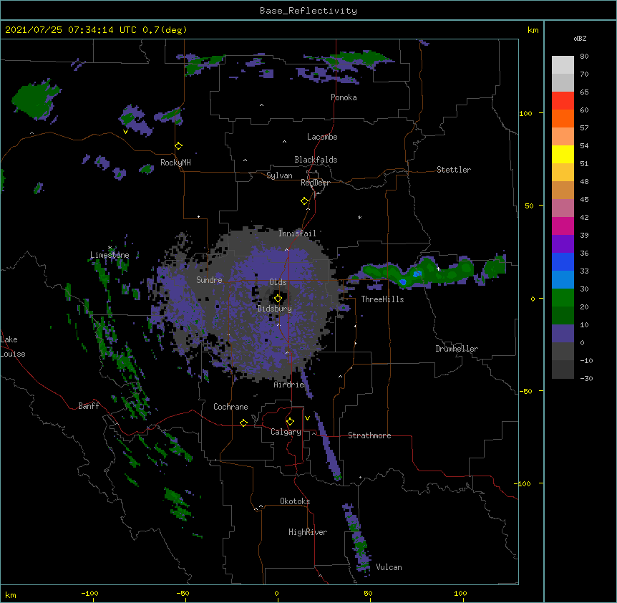Click the Sylvan label
617x603 pixels.
(x=279, y=175)
